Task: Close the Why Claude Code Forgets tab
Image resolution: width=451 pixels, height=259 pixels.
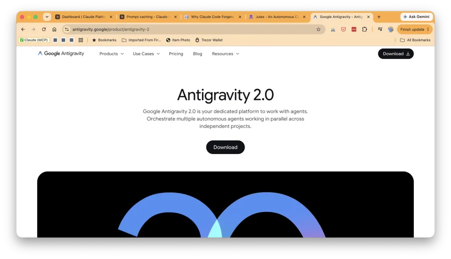Action: pos(240,17)
